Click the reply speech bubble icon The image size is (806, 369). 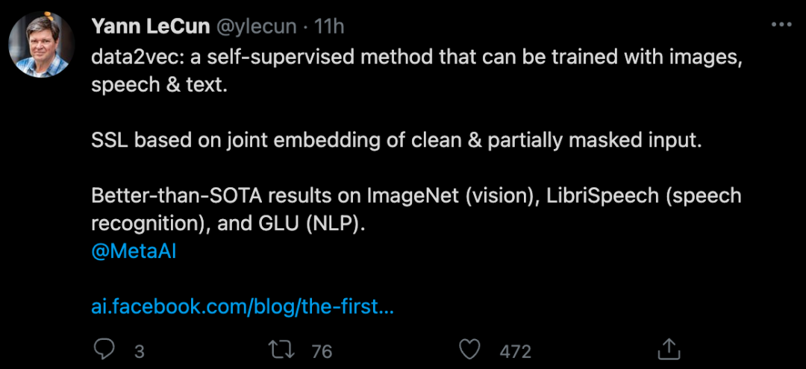(106, 350)
